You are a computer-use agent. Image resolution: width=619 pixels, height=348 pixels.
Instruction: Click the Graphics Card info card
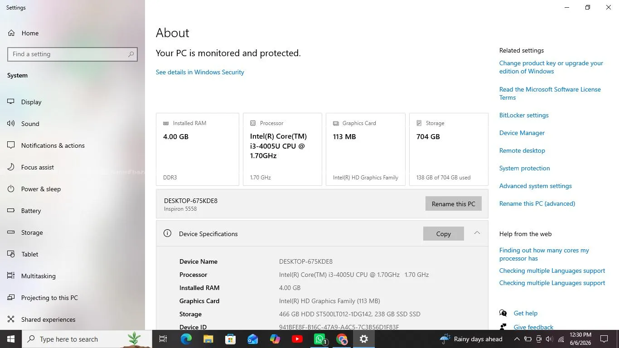click(x=366, y=149)
